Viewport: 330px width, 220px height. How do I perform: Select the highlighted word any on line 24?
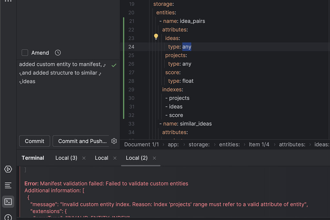[x=187, y=46]
